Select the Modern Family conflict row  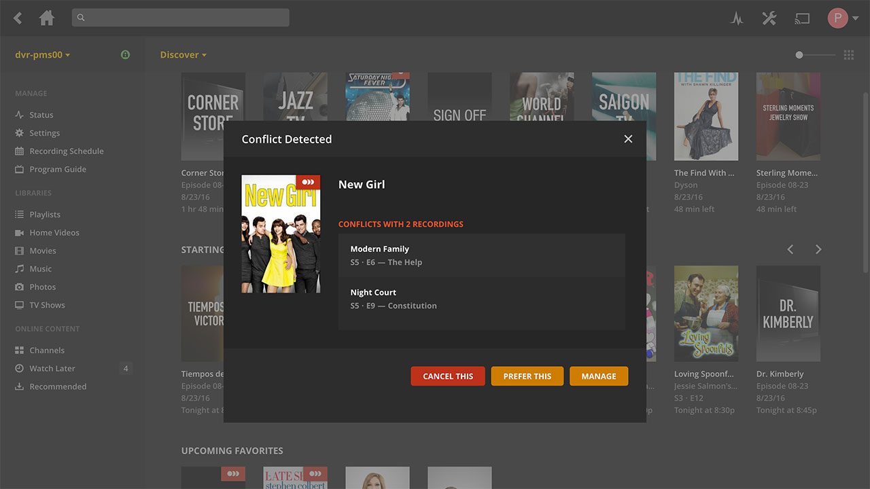[482, 255]
